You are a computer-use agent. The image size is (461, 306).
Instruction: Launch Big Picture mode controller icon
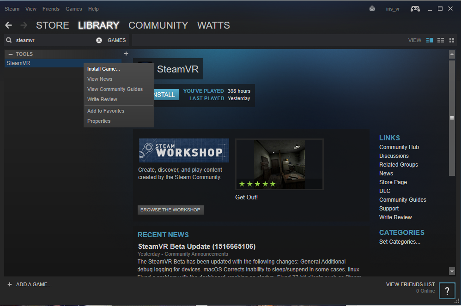click(x=415, y=8)
